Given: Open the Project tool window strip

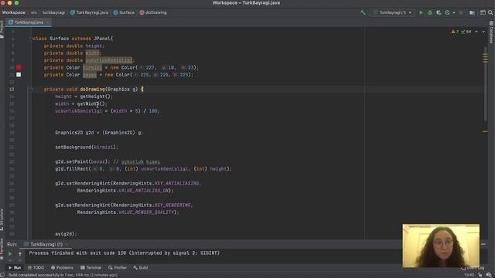Looking at the screenshot, I should pyautogui.click(x=2, y=29).
